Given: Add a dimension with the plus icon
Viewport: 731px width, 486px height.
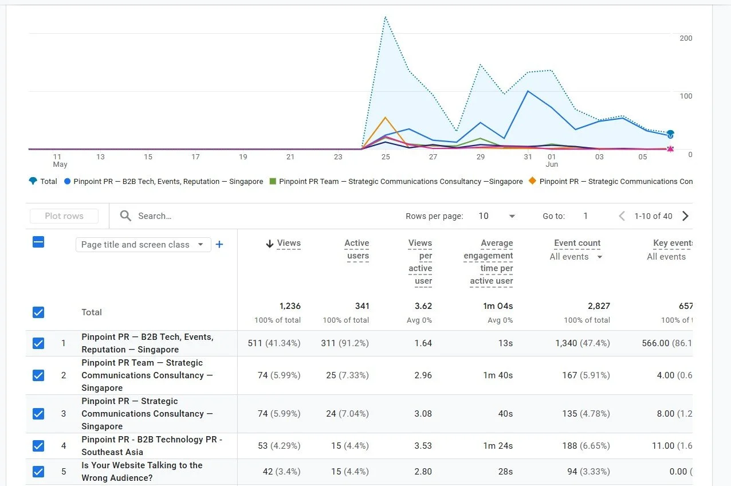Looking at the screenshot, I should click(x=219, y=245).
